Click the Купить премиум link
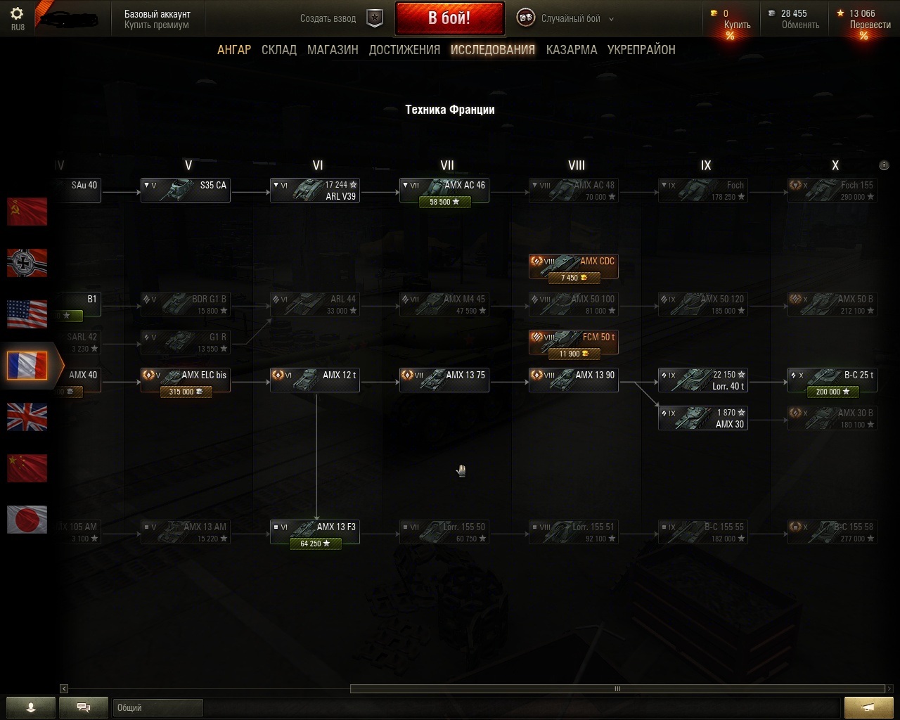This screenshot has height=720, width=900. tap(157, 25)
